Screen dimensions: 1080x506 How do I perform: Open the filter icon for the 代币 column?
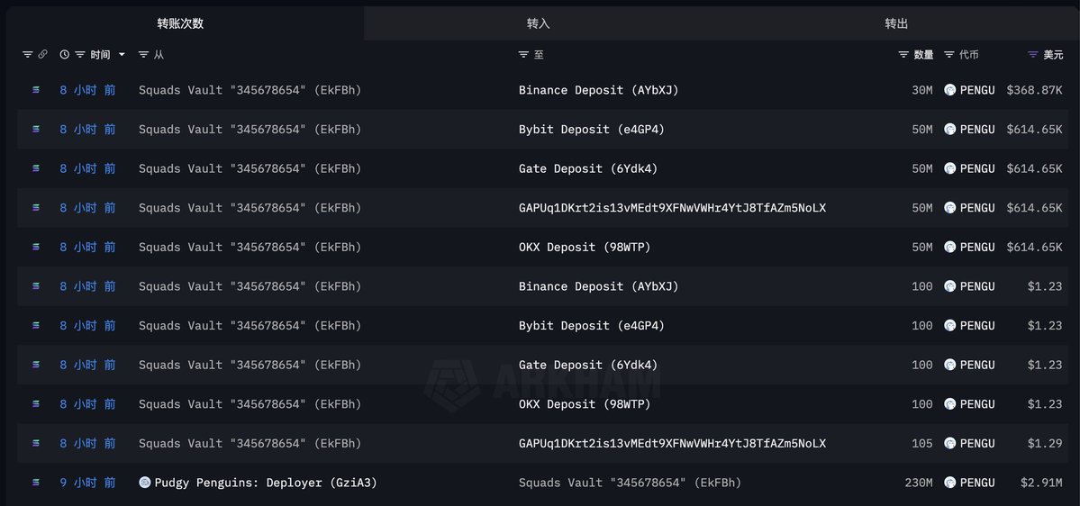(x=949, y=55)
